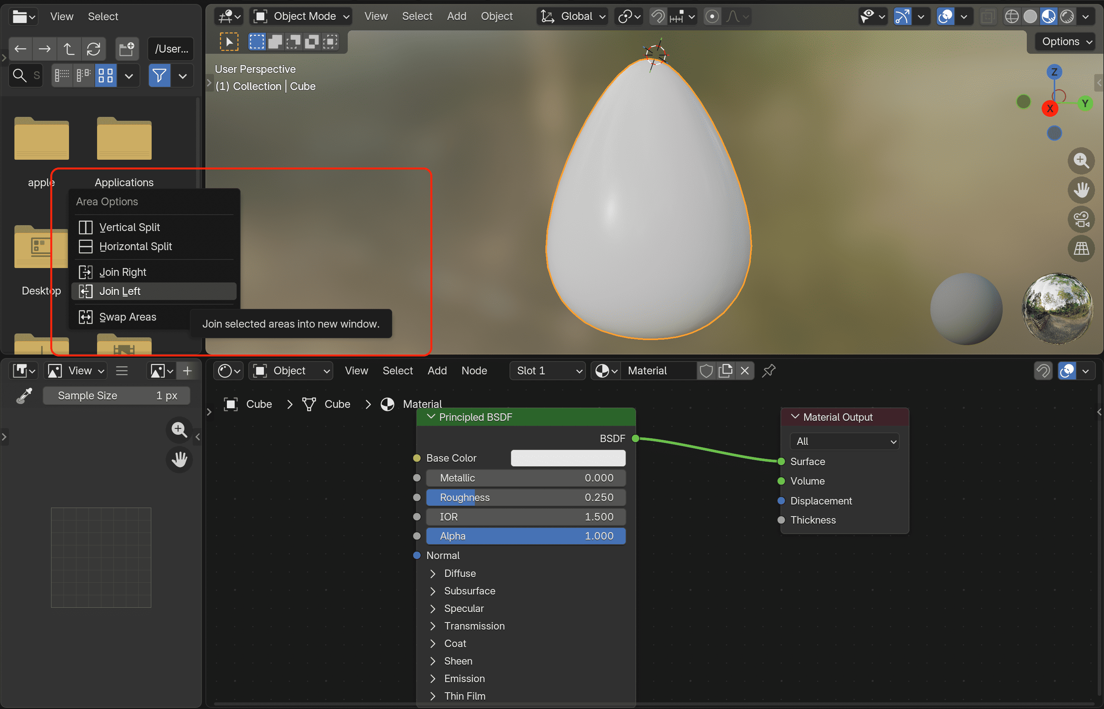This screenshot has width=1104, height=709.
Task: Unlink the Material with X button
Action: pos(745,370)
